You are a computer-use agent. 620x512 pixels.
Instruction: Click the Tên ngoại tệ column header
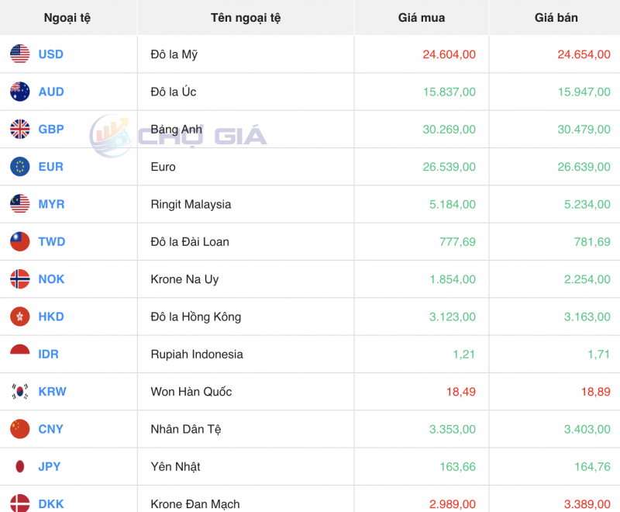point(246,18)
